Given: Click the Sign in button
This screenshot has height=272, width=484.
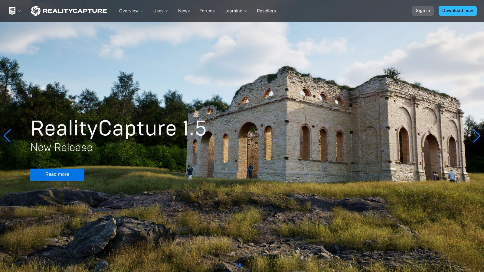Looking at the screenshot, I should point(423,11).
